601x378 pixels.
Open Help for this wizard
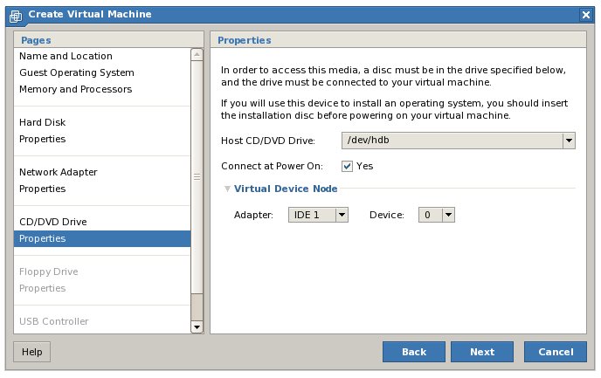31,352
